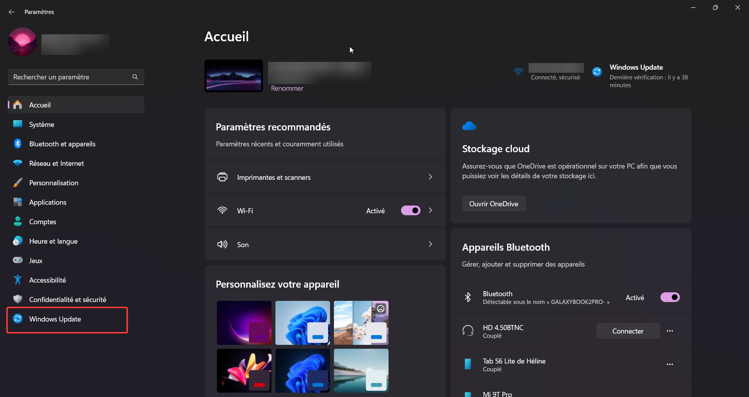Click the back arrow in title bar
Viewport: 749px width, 397px height.
click(x=12, y=12)
